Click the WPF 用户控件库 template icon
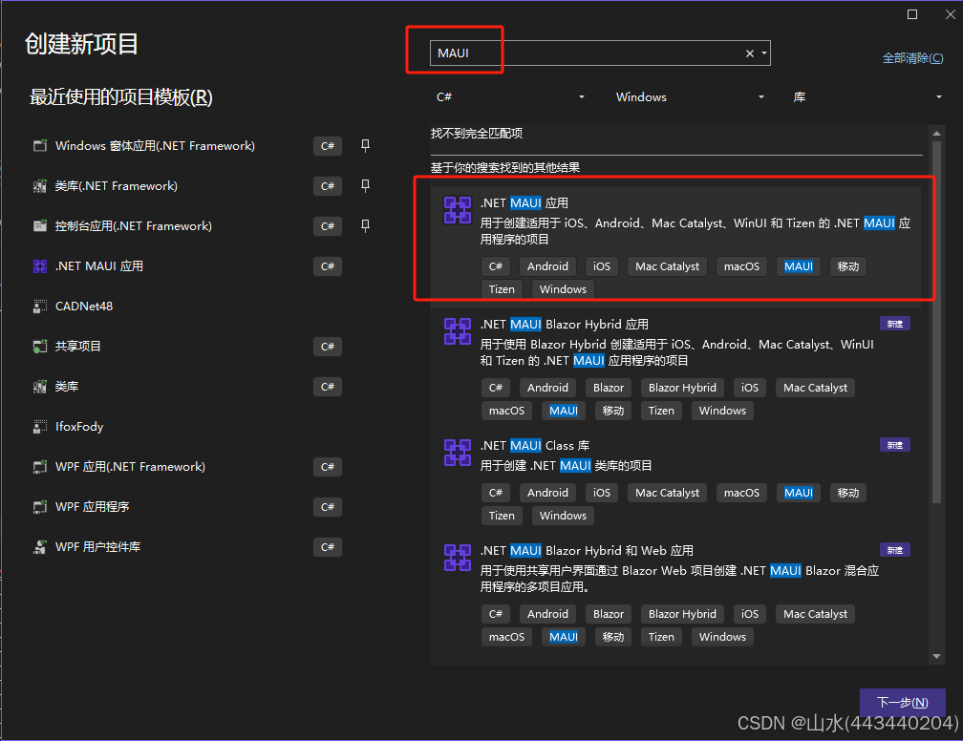 click(x=40, y=547)
